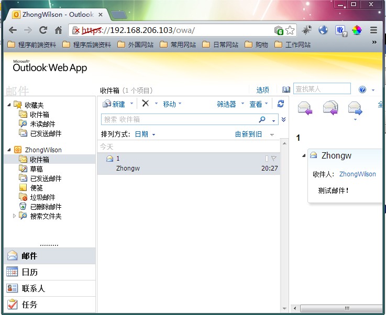Click the 查找某人 input field
This screenshot has width=386, height=315.
(322, 89)
